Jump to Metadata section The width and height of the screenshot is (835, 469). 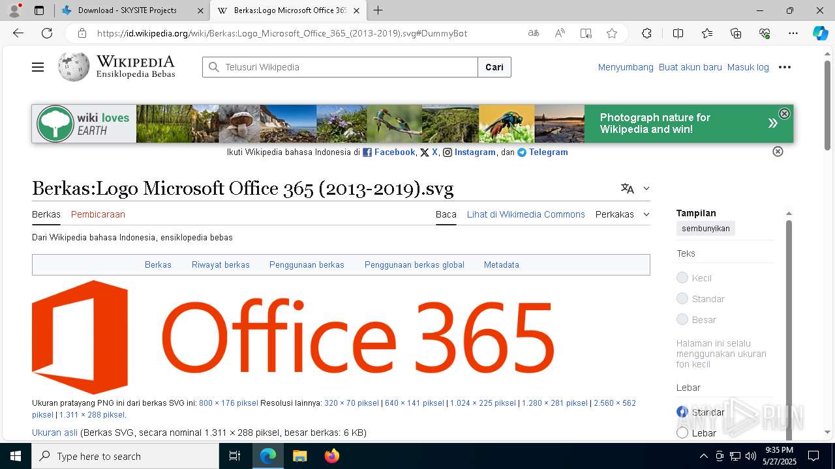[x=502, y=264]
